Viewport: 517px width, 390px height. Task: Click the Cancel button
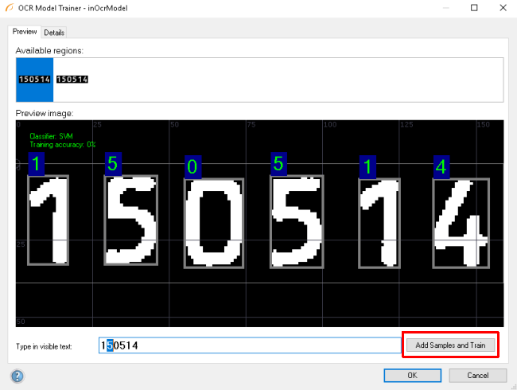click(477, 375)
